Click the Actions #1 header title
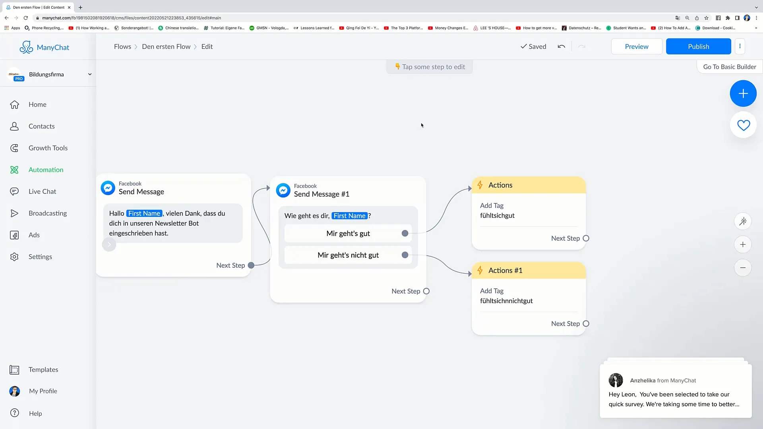Screen dimensions: 763x429 click(505, 271)
